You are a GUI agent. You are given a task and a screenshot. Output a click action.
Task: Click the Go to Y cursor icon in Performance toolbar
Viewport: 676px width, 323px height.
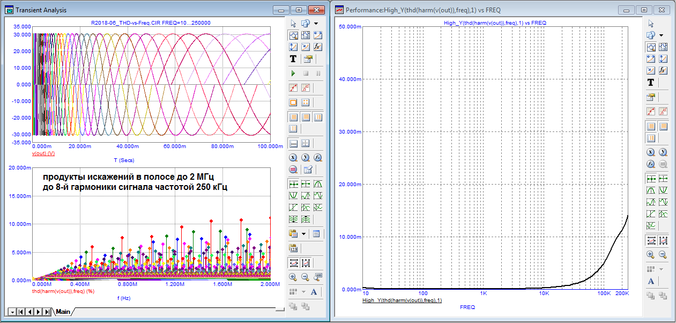(663, 152)
